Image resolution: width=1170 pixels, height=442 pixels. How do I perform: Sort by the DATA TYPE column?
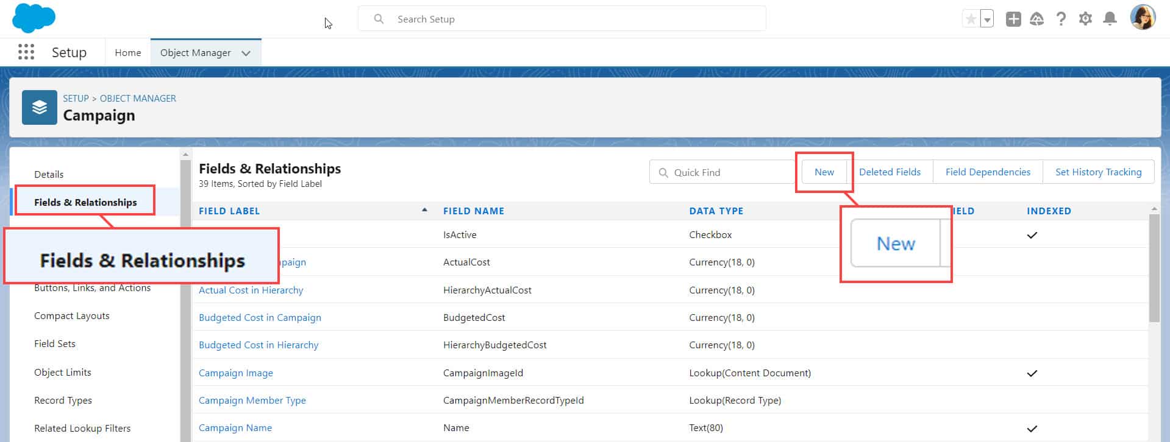(716, 211)
